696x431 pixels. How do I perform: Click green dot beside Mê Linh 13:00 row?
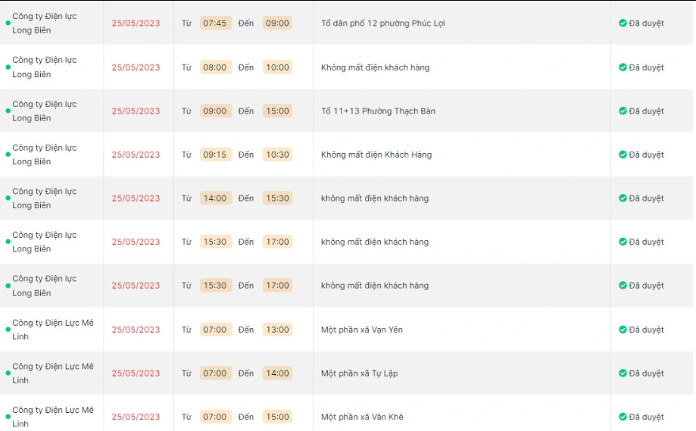(8, 330)
